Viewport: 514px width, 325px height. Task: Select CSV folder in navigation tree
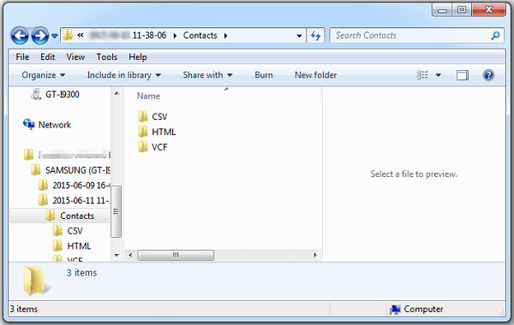tap(68, 231)
